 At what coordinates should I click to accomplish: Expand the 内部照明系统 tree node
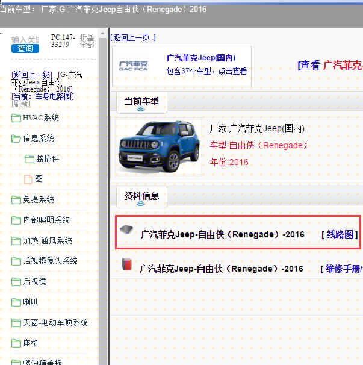(x=46, y=220)
